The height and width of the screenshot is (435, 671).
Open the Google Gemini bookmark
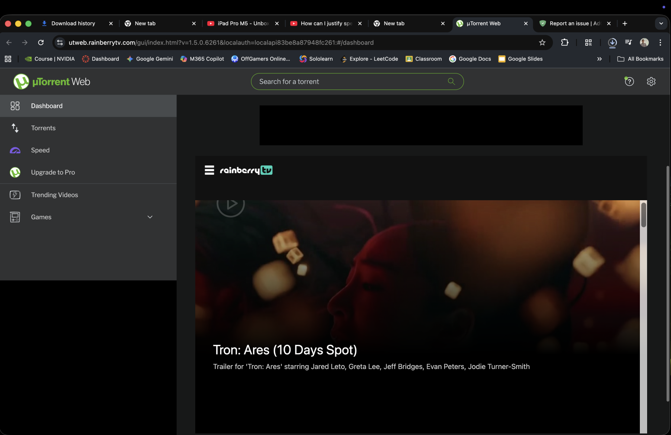point(150,59)
